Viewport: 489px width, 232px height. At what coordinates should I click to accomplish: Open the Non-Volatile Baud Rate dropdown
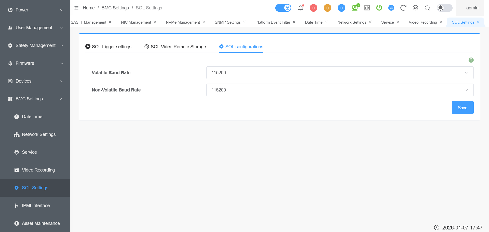340,90
